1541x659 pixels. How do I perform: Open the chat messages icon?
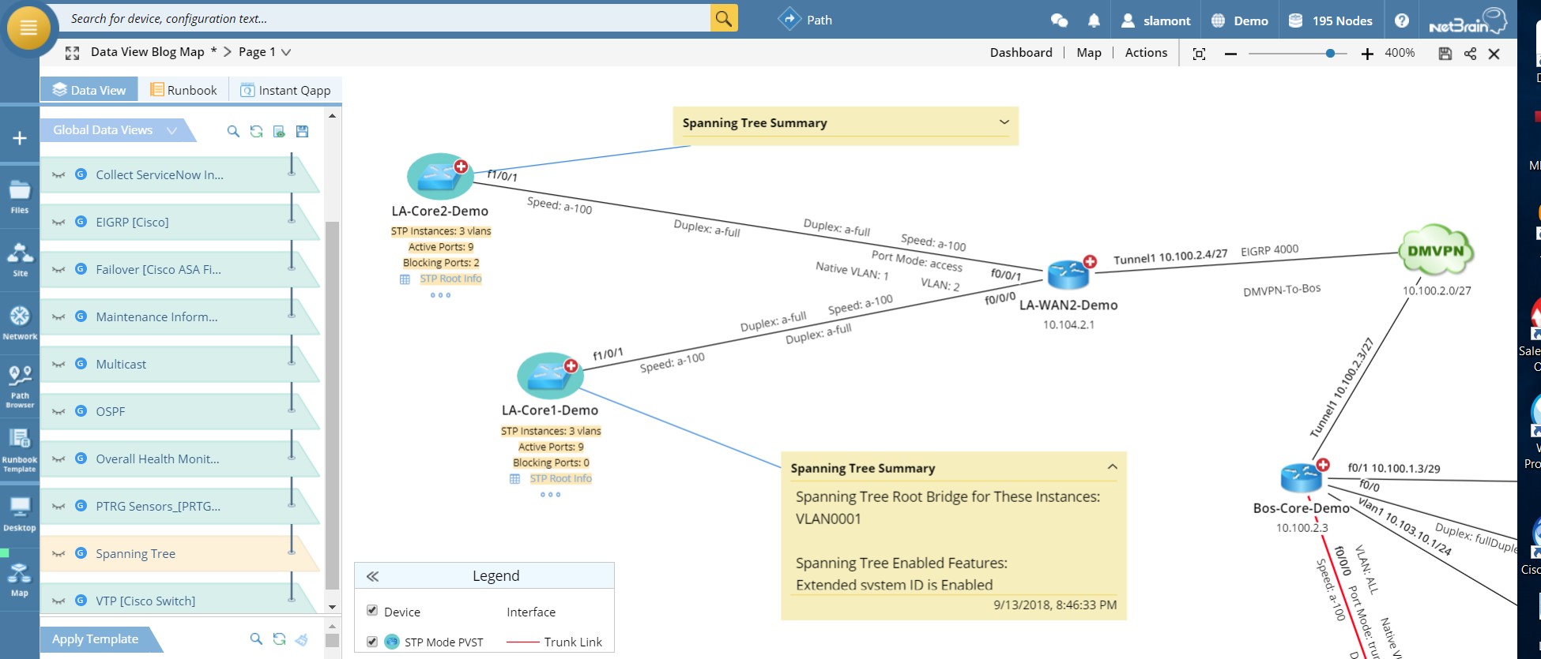coord(1059,21)
